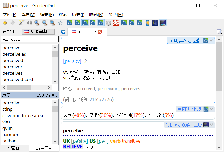The width and height of the screenshot is (224, 152).
Task: Toggle the dictionary icon left of the gear
Action: [x=101, y=23]
